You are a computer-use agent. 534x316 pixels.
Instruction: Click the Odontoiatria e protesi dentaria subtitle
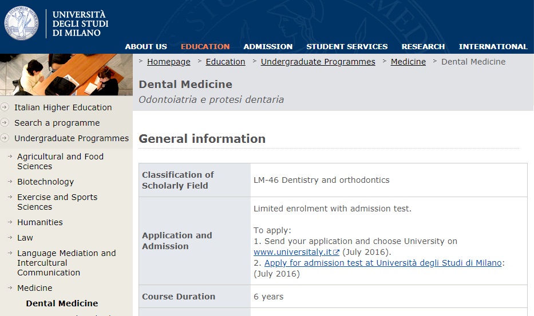(x=211, y=99)
